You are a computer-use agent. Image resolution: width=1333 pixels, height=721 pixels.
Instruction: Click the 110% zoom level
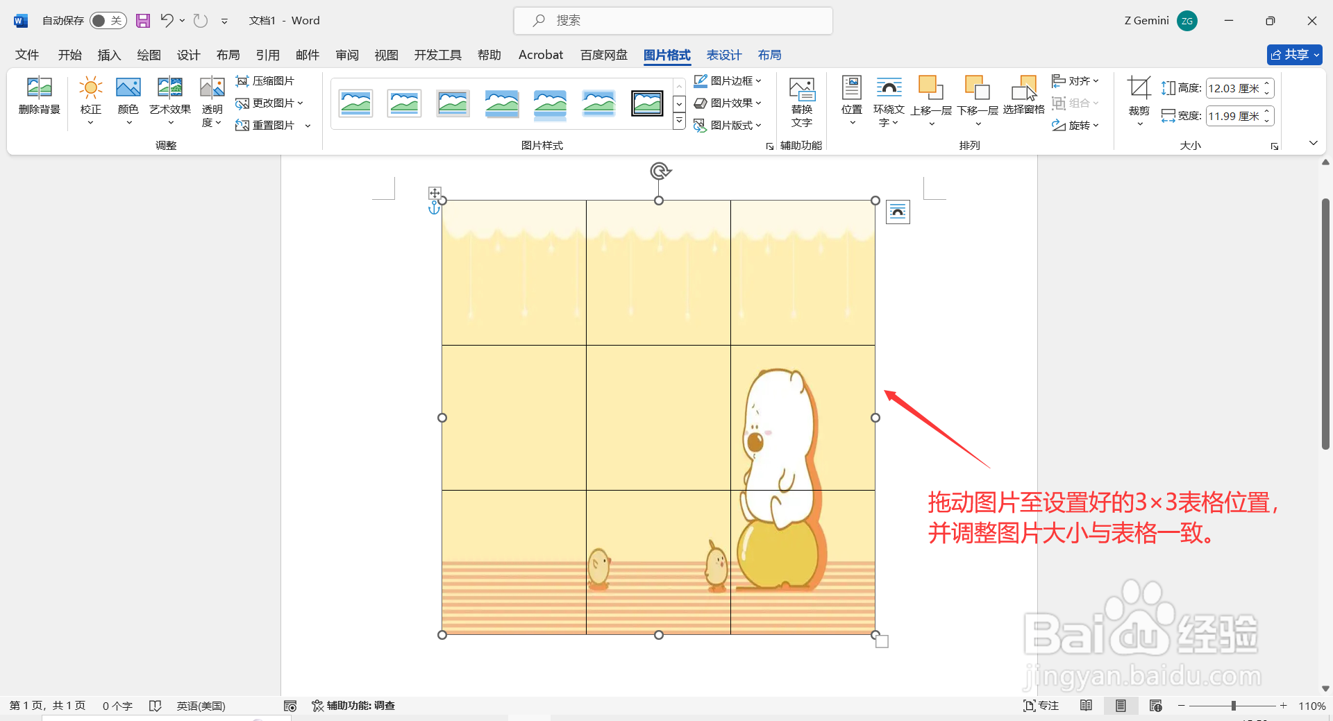pos(1311,706)
